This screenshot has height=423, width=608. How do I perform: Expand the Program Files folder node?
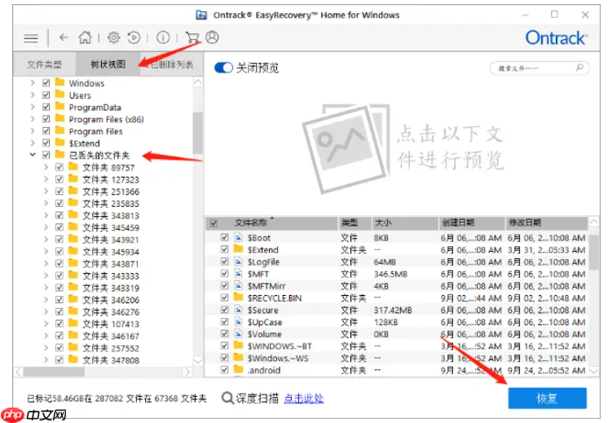33,130
